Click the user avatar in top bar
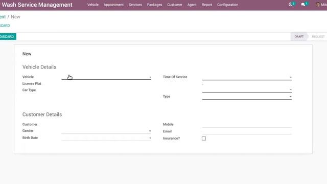Viewport: 327px width, 184px height. (318, 5)
